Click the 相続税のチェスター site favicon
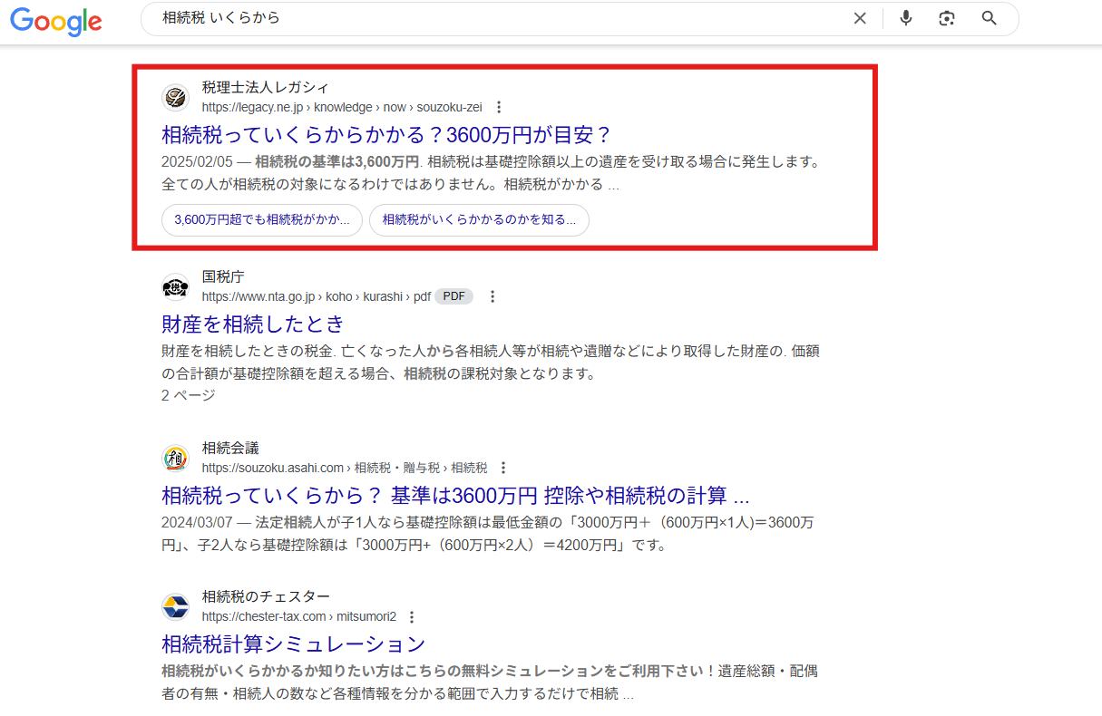 click(175, 606)
